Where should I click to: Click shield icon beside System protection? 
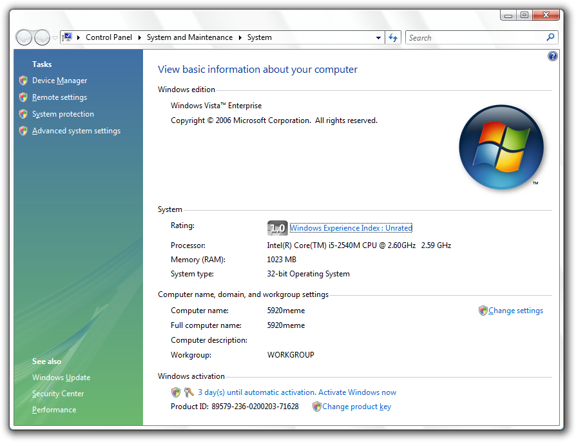click(23, 114)
